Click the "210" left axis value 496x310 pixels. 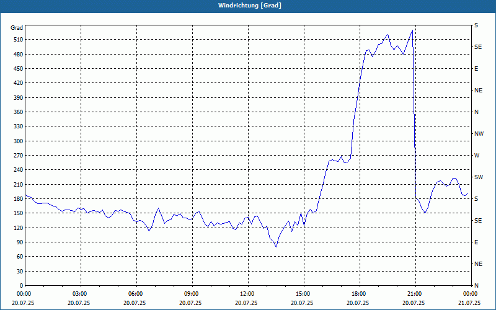click(19, 184)
